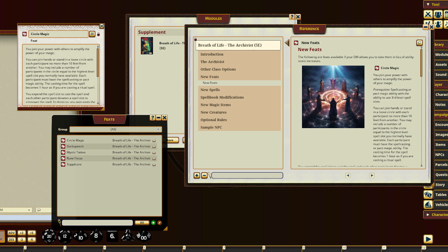
Task: Roll the d12 die
Action: click(65, 236)
